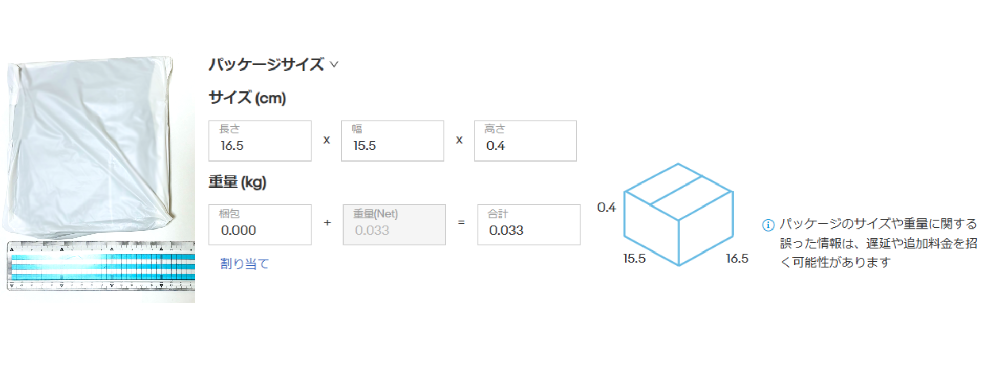Click the blue box diagram icon
Image resolution: width=986 pixels, height=367 pixels.
click(x=678, y=215)
